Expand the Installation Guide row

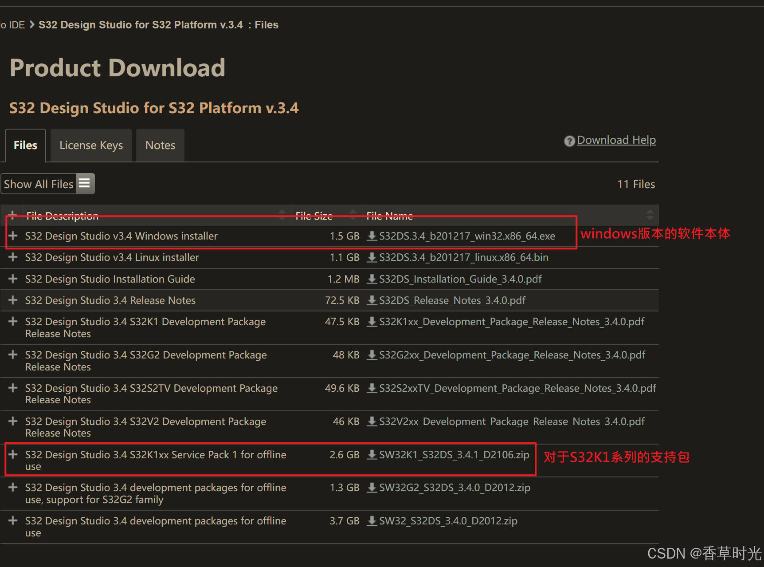pos(13,279)
